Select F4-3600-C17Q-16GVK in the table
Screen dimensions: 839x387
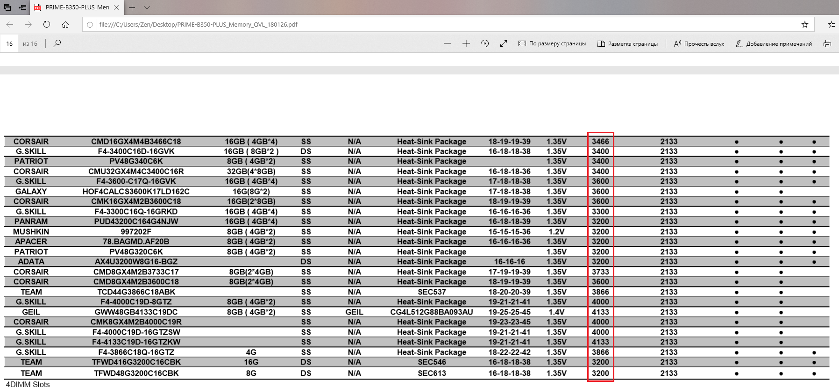(x=136, y=181)
